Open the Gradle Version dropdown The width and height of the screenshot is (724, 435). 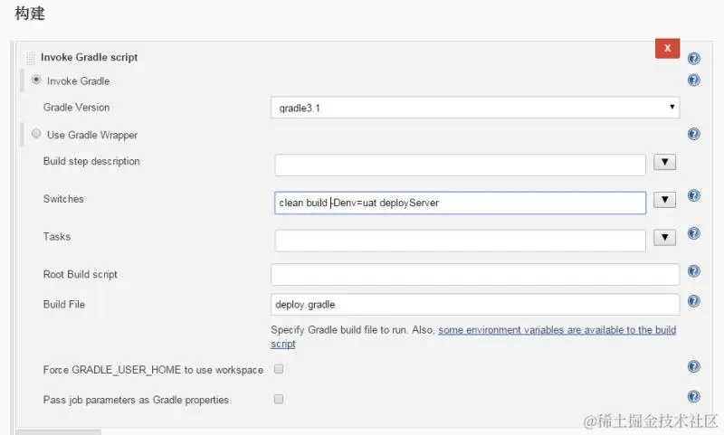click(475, 108)
